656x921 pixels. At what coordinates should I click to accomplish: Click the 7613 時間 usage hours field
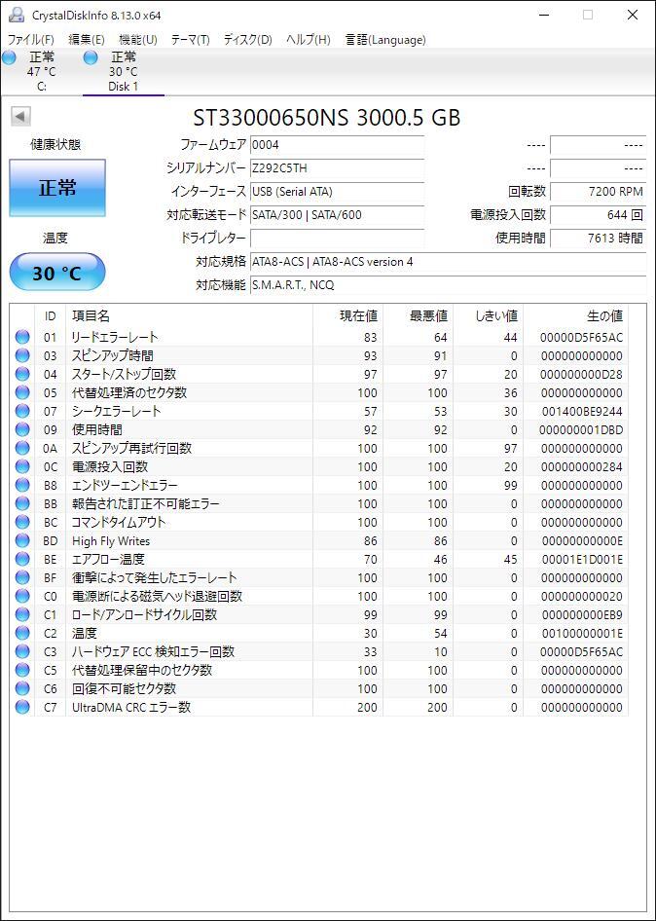point(598,239)
